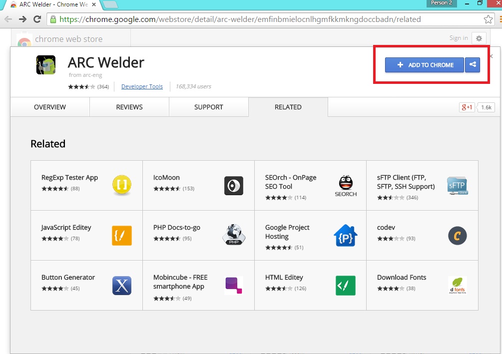Open the PHP Docs-to-go title

[177, 228]
